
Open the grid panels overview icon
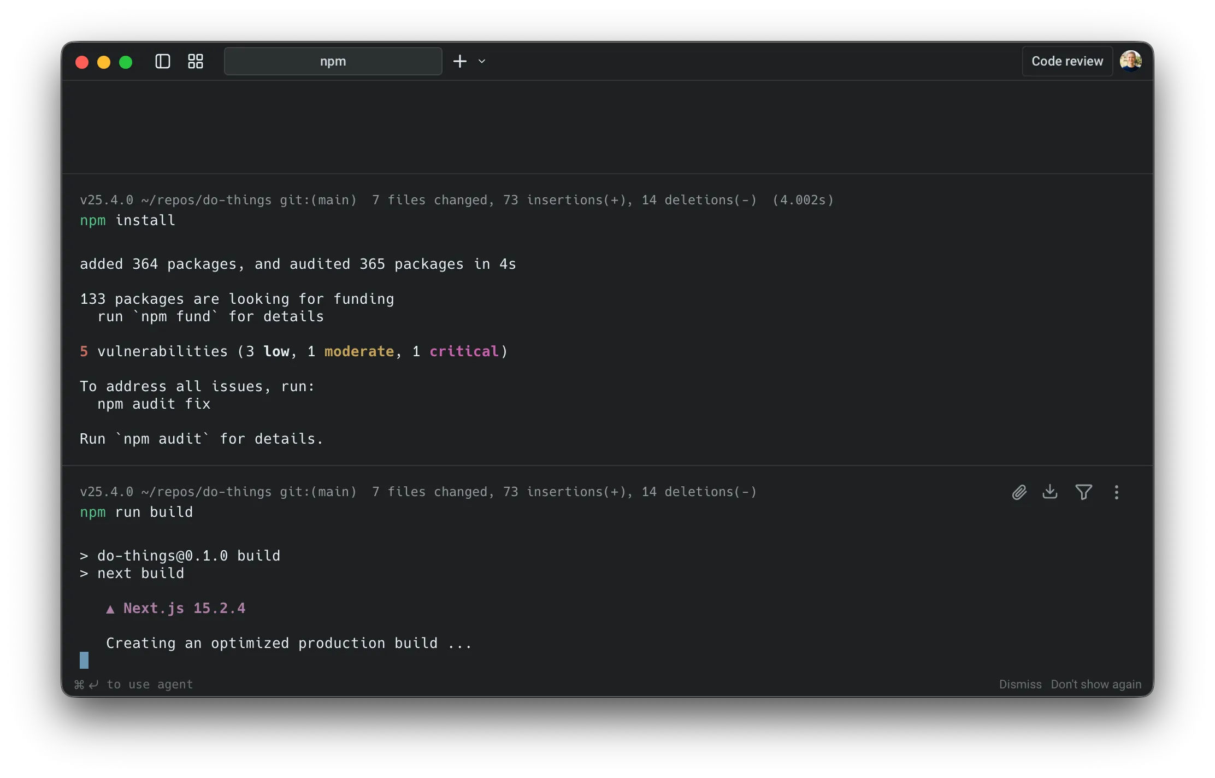tap(195, 61)
